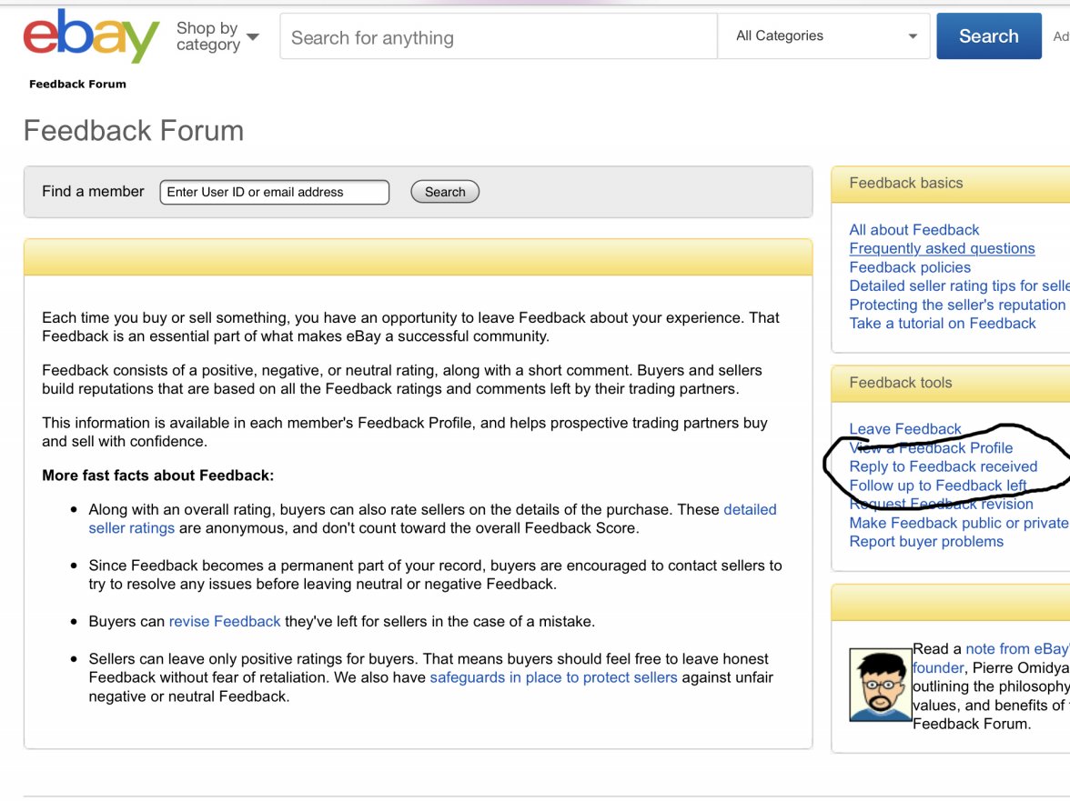Click Make Feedback public or private
Viewport: 1070px width, 801px height.
957,523
